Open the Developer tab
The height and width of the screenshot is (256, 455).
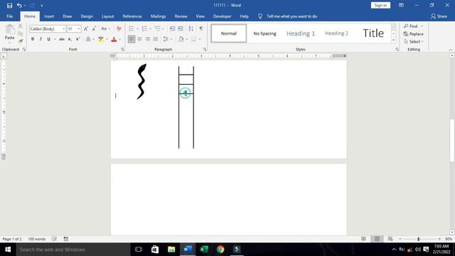coord(223,16)
